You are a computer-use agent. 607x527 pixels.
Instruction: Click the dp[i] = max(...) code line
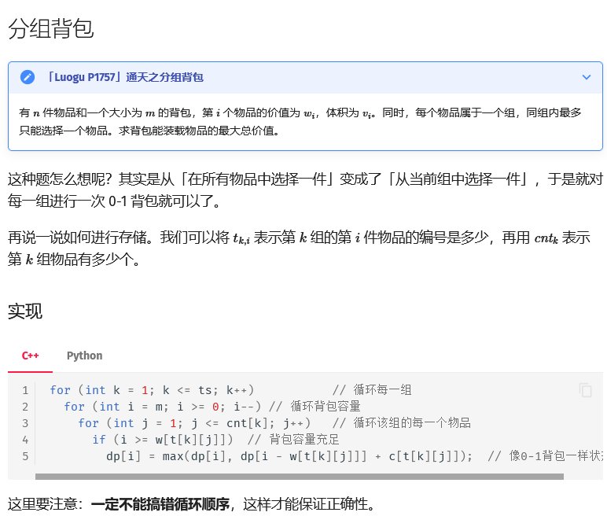(x=289, y=456)
